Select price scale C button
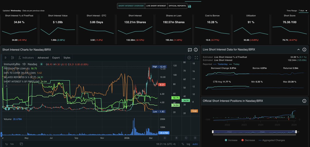Screen dimensions: 310x147 pyautogui.click(x=186, y=138)
